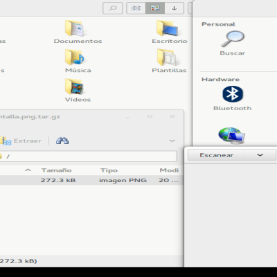This screenshot has height=277, width=277.
Task: Open the Música folder
Action: (78, 61)
